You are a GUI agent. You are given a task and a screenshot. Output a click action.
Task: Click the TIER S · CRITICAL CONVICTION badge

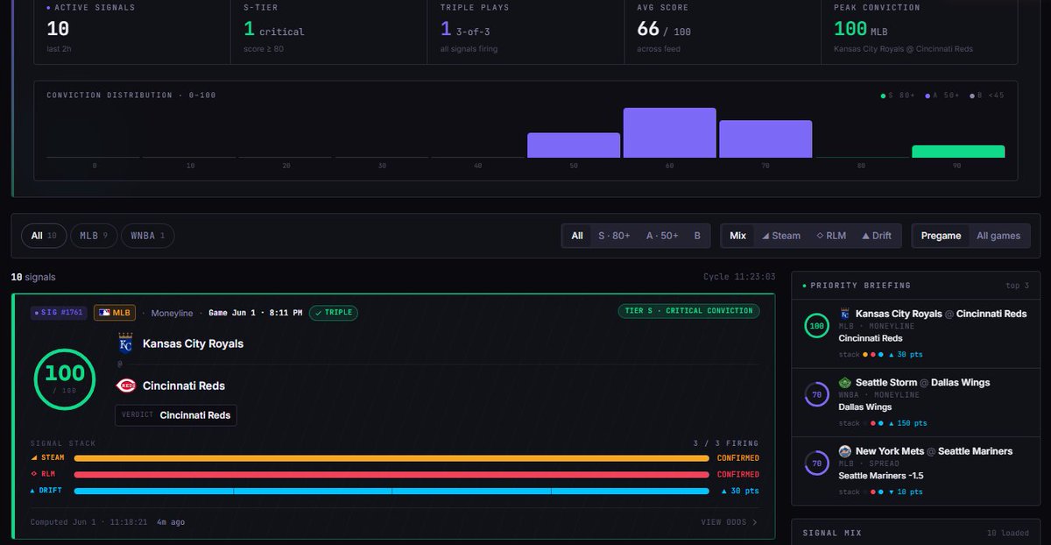click(x=688, y=311)
